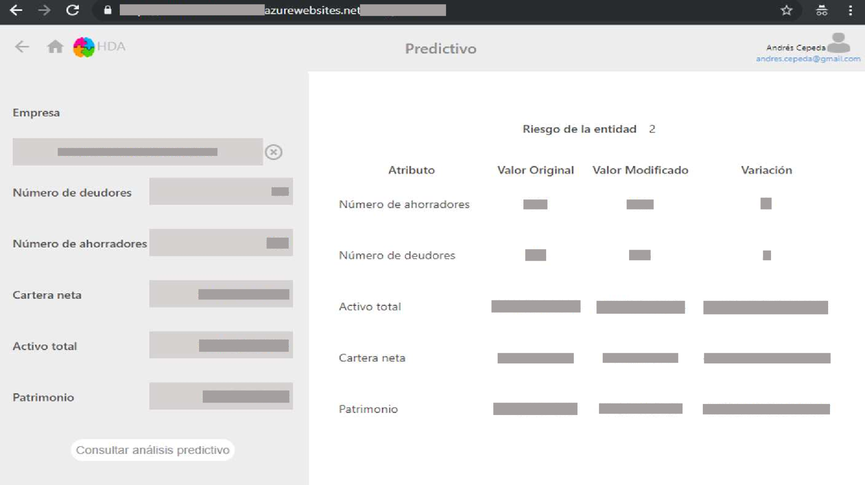This screenshot has width=865, height=485.
Task: Edit the Número de ahorradores field
Action: (221, 243)
